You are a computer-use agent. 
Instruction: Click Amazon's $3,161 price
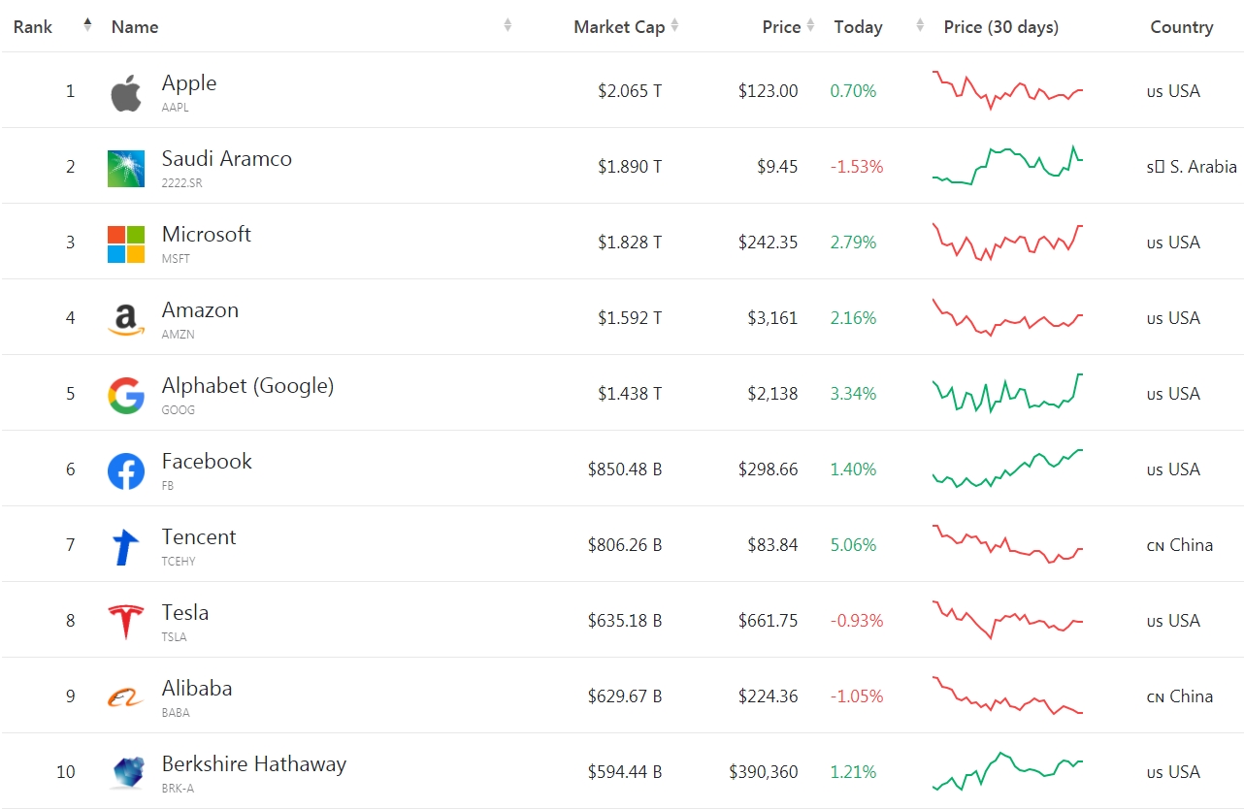(x=772, y=318)
